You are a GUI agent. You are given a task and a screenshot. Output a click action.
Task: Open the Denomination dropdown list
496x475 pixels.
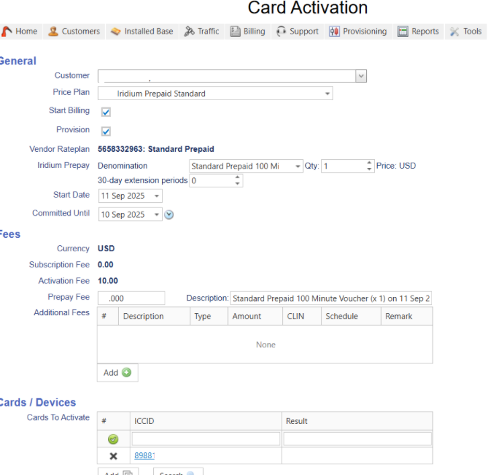tap(298, 167)
